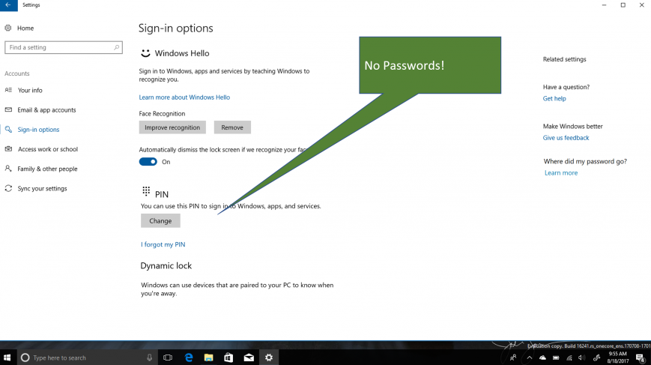Screen dimensions: 651x365
Task: Select Your info in the sidebar
Action: (x=30, y=90)
